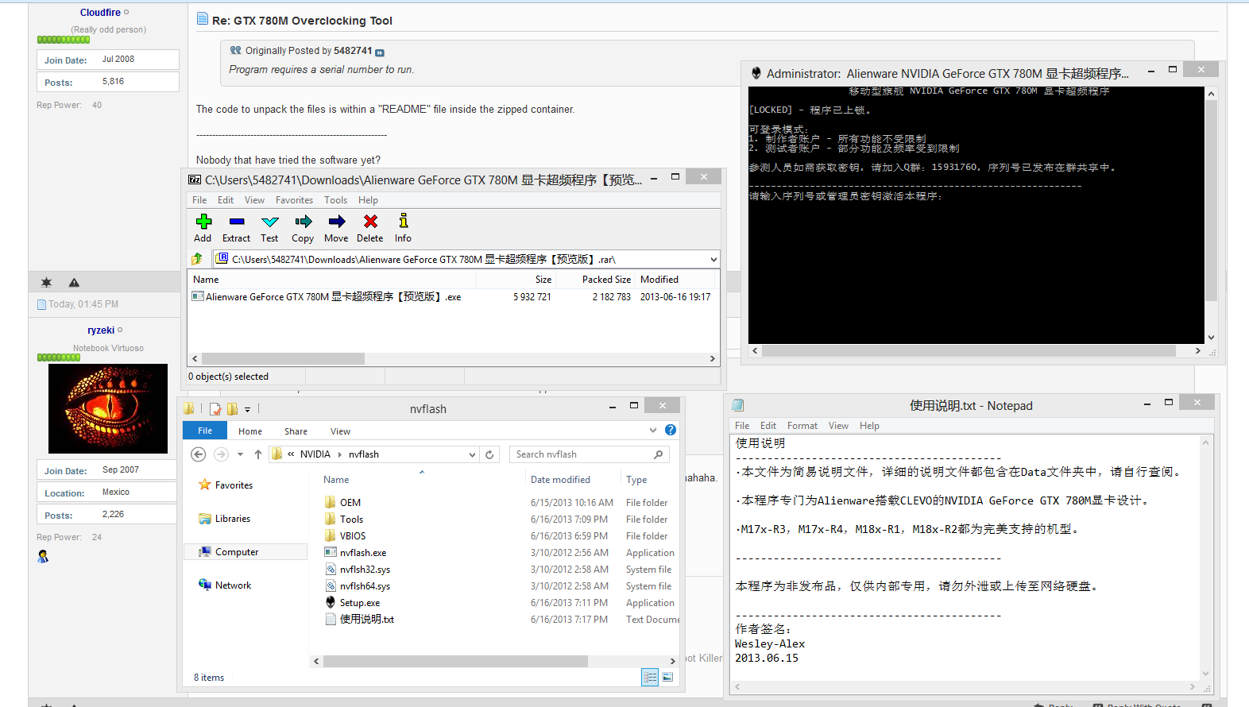This screenshot has width=1249, height=707.
Task: Go up one folder level in 7-Zip
Action: click(x=197, y=259)
